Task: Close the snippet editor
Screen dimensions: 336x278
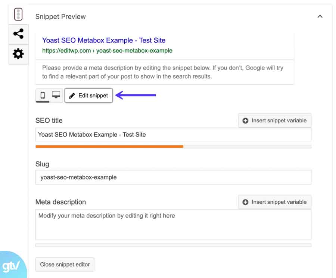Action: [65, 264]
